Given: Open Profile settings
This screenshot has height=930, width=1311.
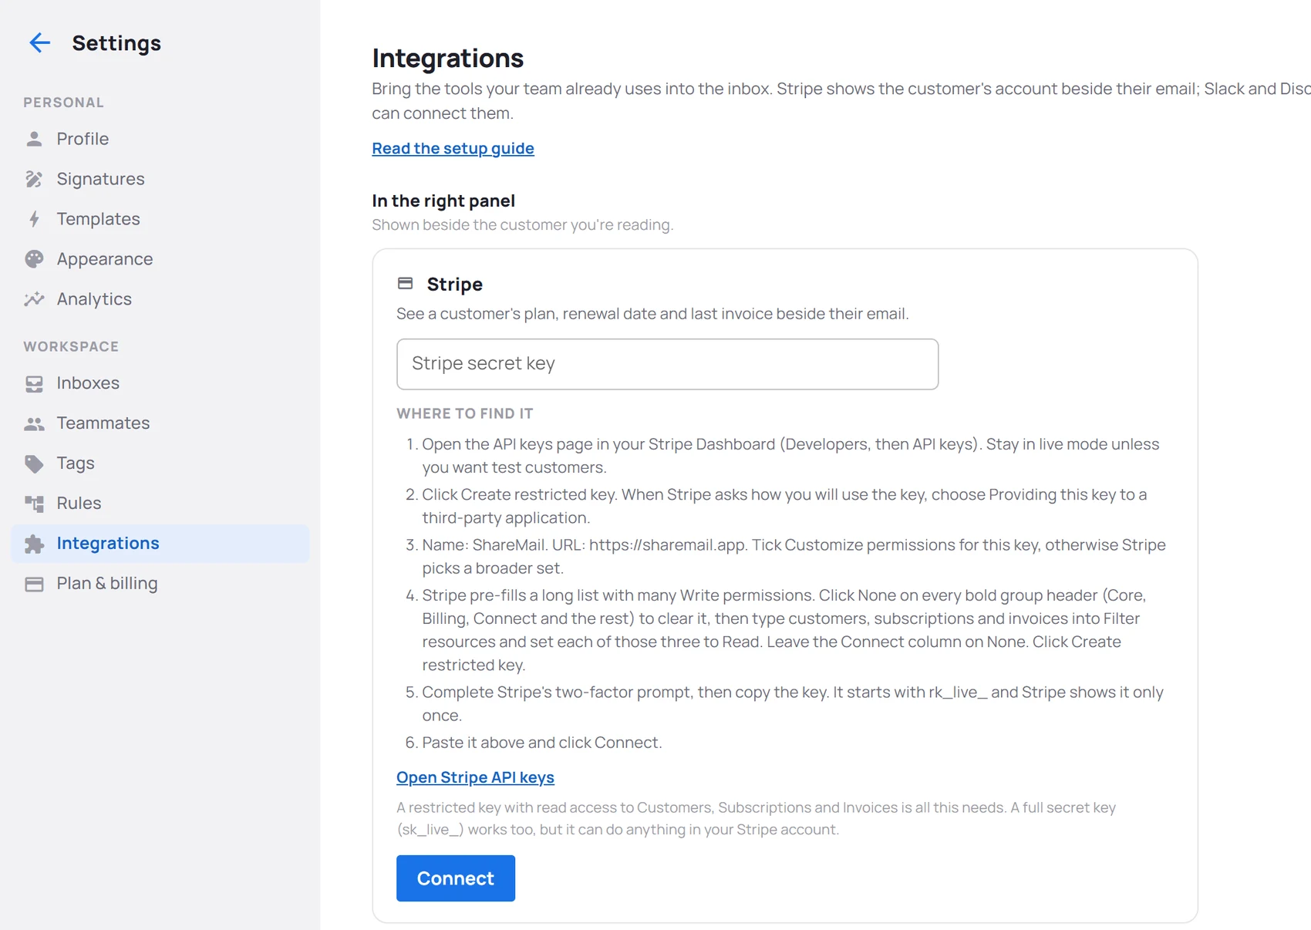Looking at the screenshot, I should tap(160, 139).
